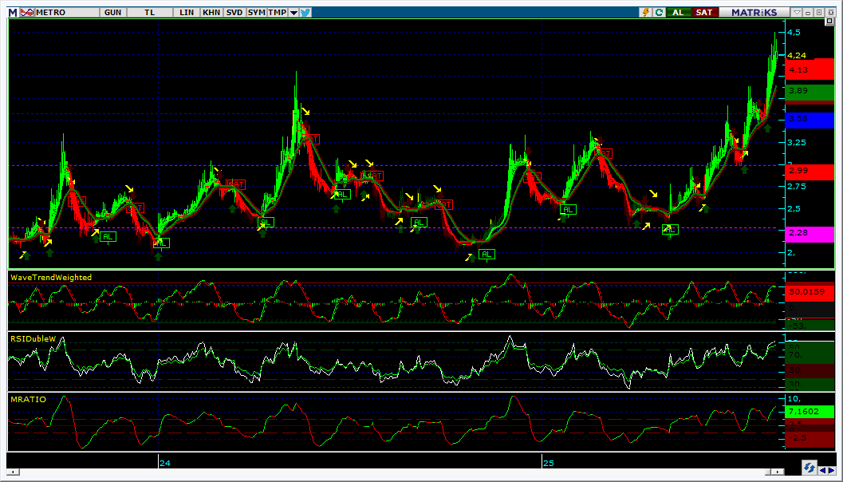Select the RSIDubleW indicator label

(33, 338)
